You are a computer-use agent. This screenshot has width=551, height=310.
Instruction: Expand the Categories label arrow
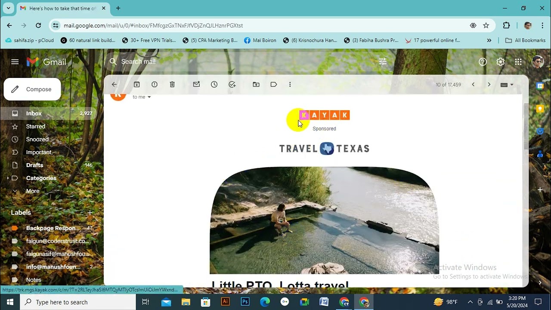(x=8, y=178)
